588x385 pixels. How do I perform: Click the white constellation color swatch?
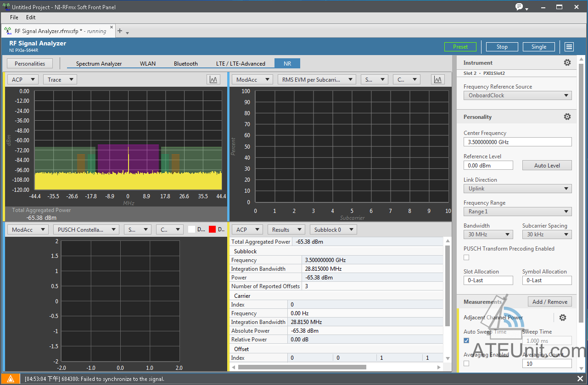coord(192,229)
